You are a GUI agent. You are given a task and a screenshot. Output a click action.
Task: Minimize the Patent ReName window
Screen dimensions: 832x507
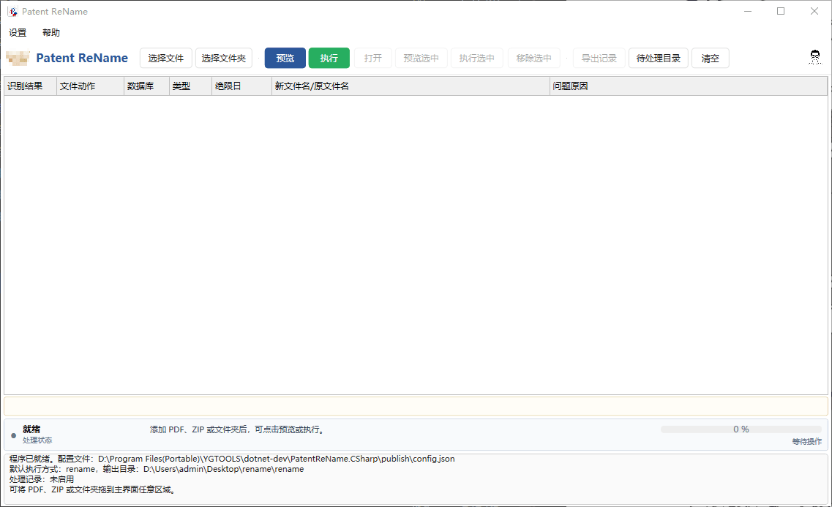point(748,11)
